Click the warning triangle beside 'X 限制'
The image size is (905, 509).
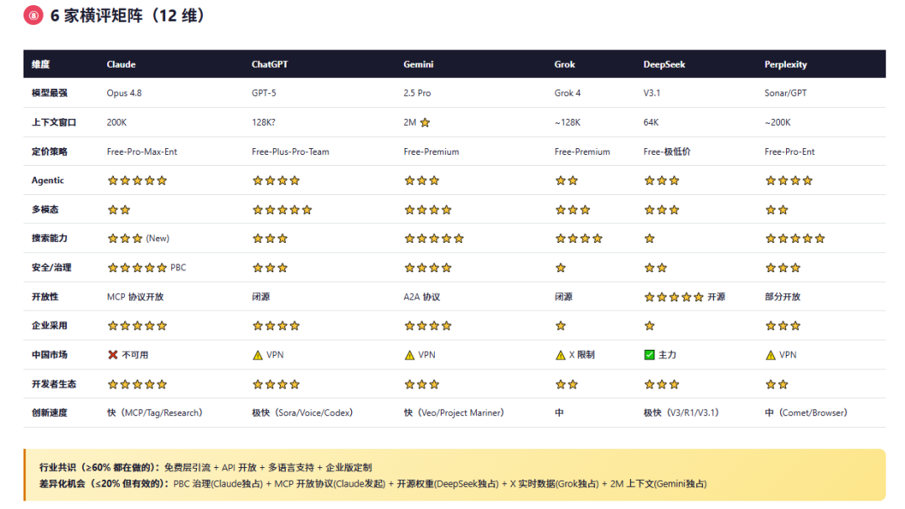(560, 355)
